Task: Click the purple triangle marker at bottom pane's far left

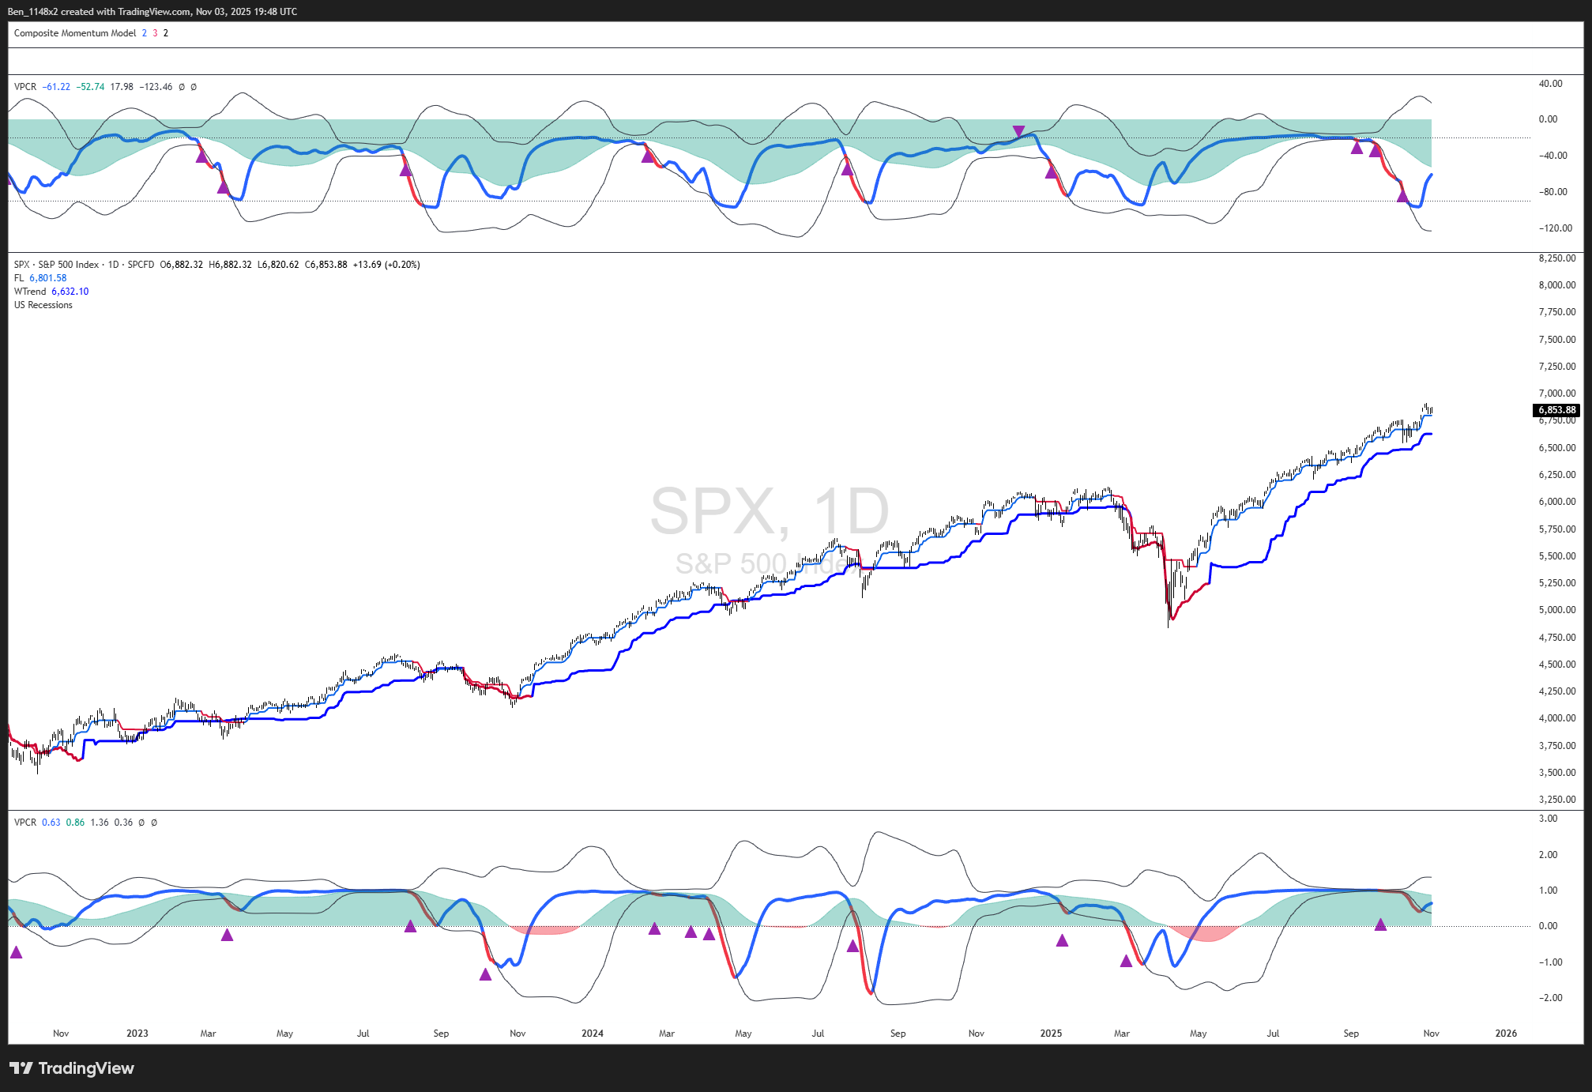Action: click(x=16, y=952)
